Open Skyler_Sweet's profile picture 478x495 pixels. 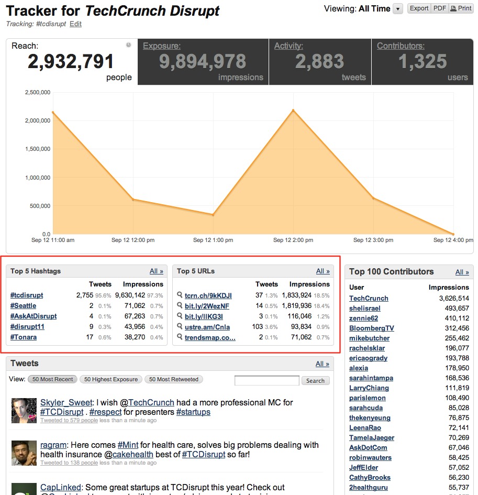click(x=24, y=410)
